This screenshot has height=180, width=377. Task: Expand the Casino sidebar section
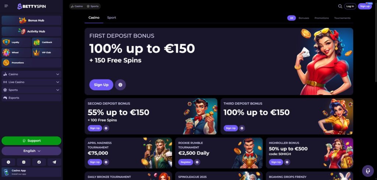[31, 74]
